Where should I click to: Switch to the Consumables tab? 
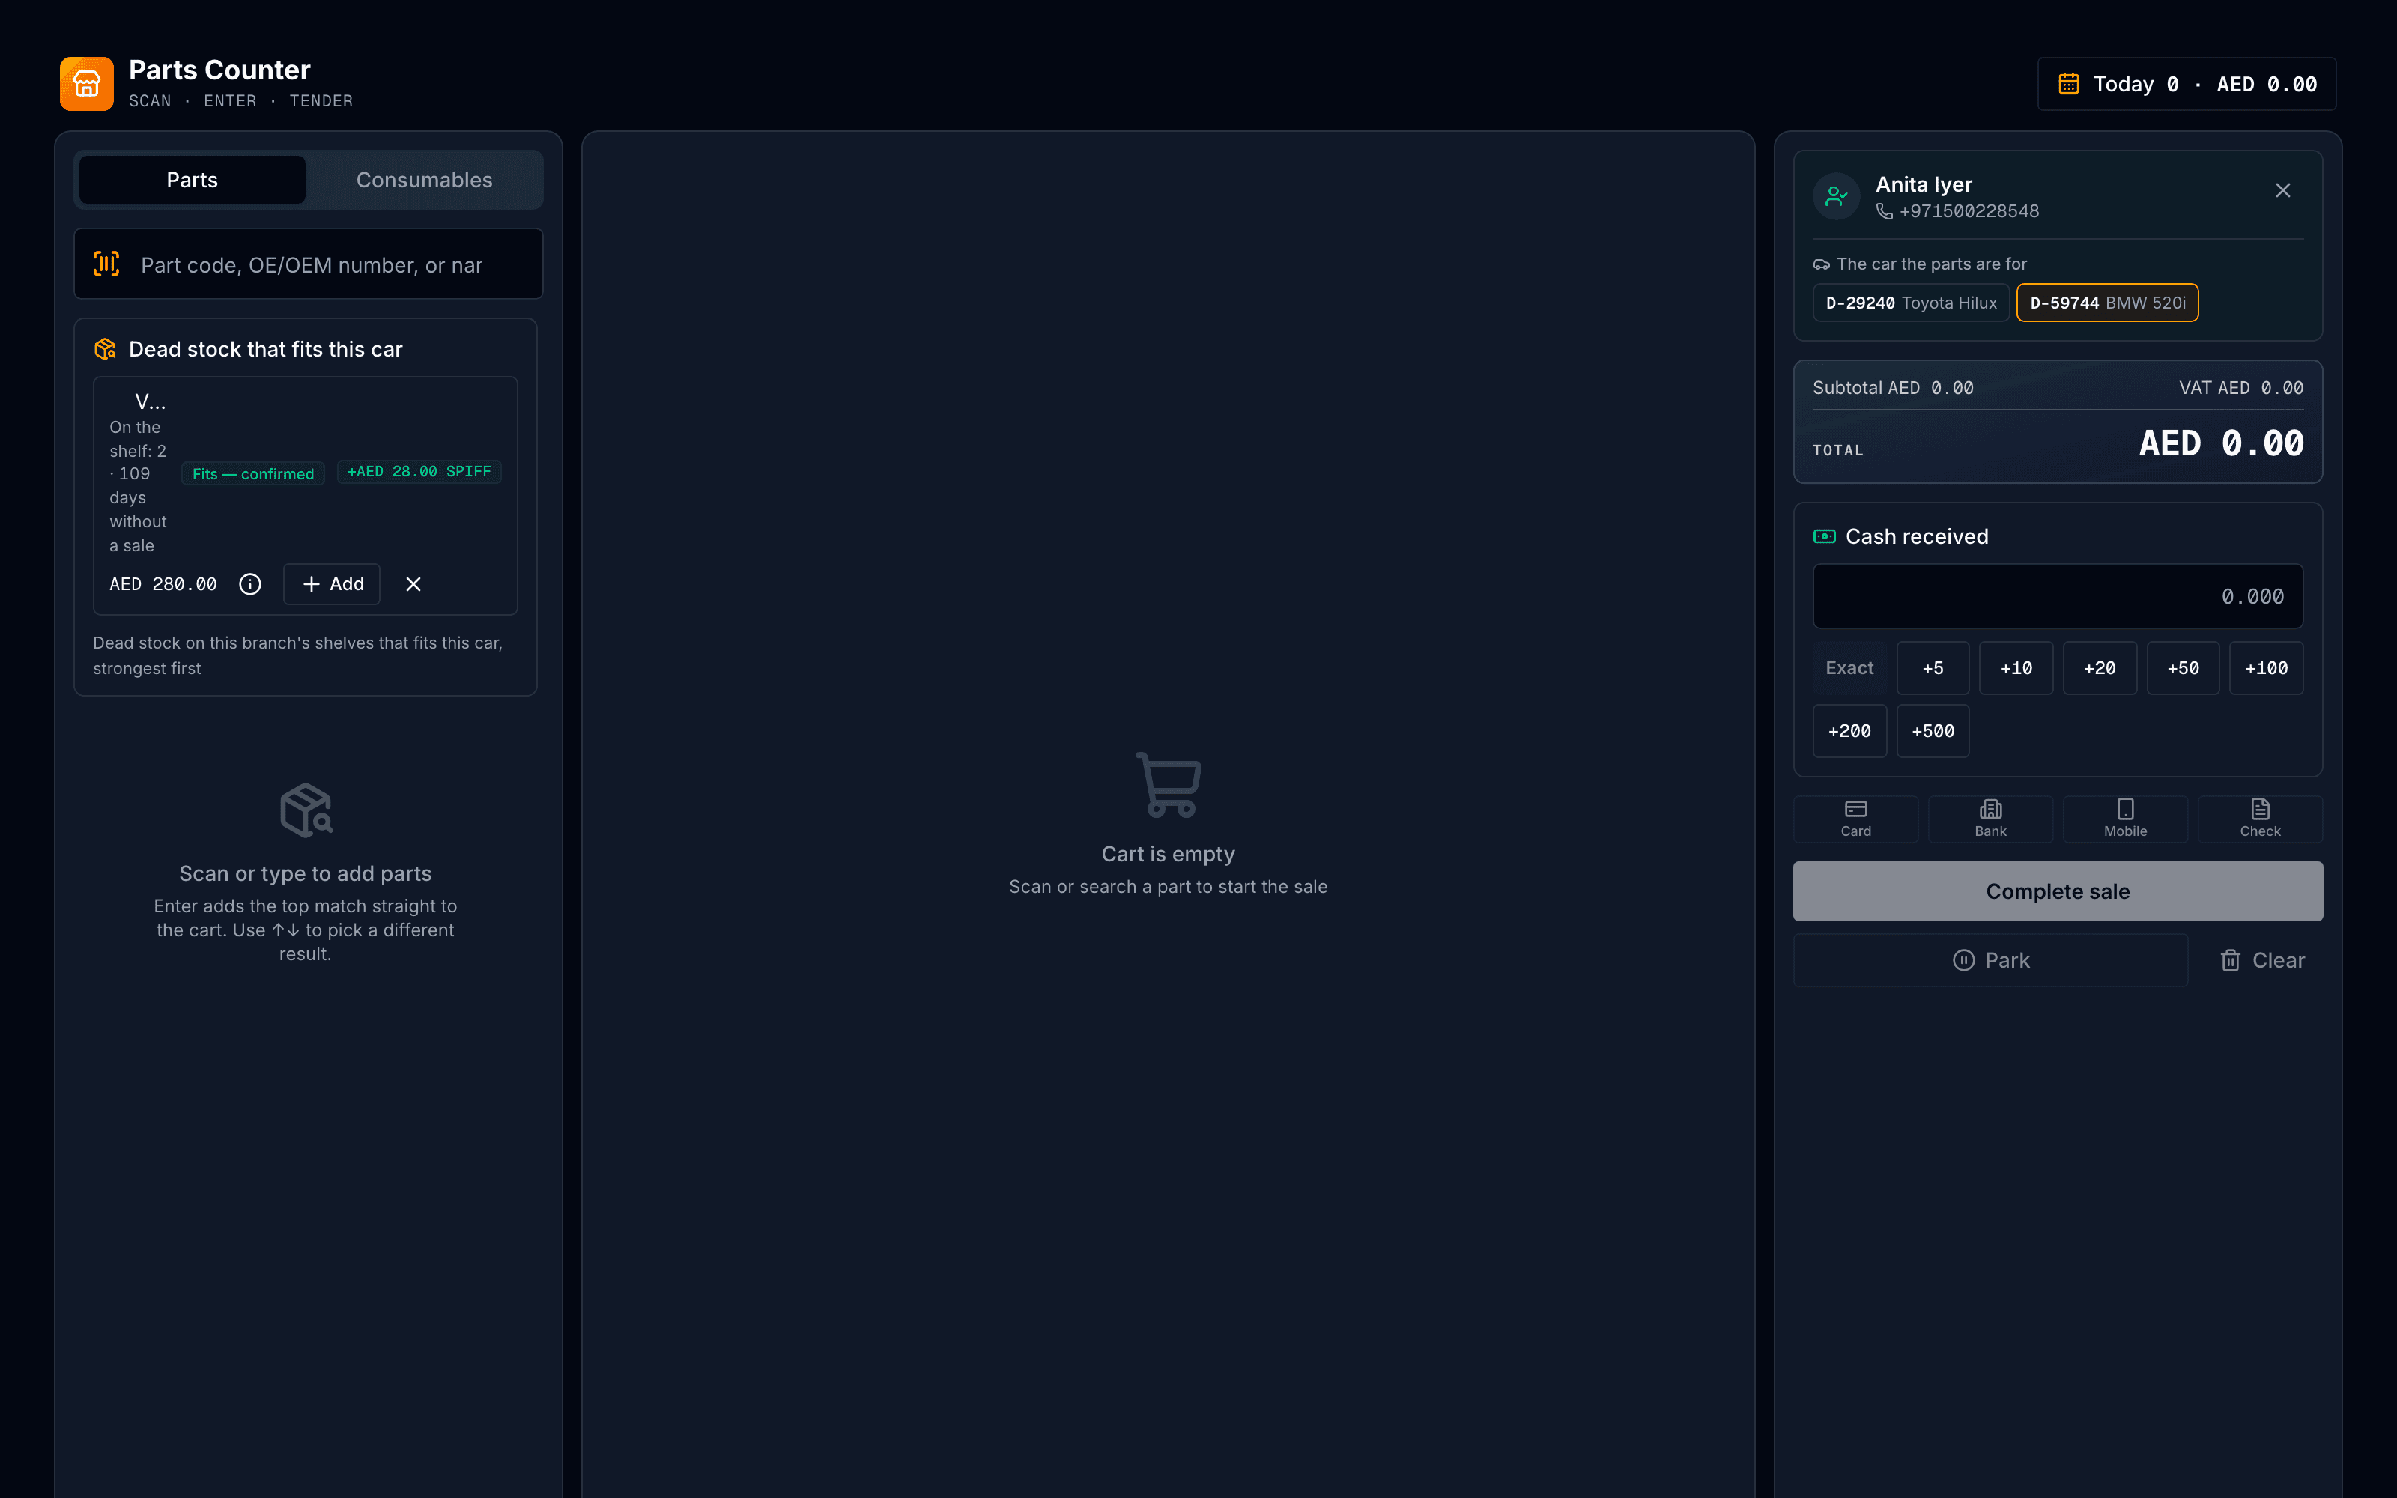click(x=424, y=179)
